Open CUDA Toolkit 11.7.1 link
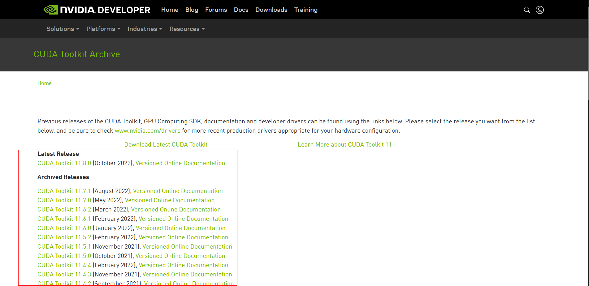Screen dimensions: 589x286 coord(64,191)
